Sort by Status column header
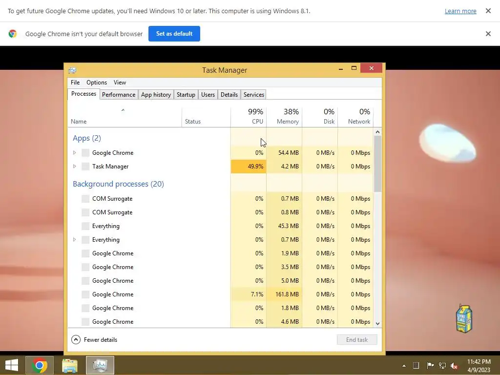 [x=207, y=116]
